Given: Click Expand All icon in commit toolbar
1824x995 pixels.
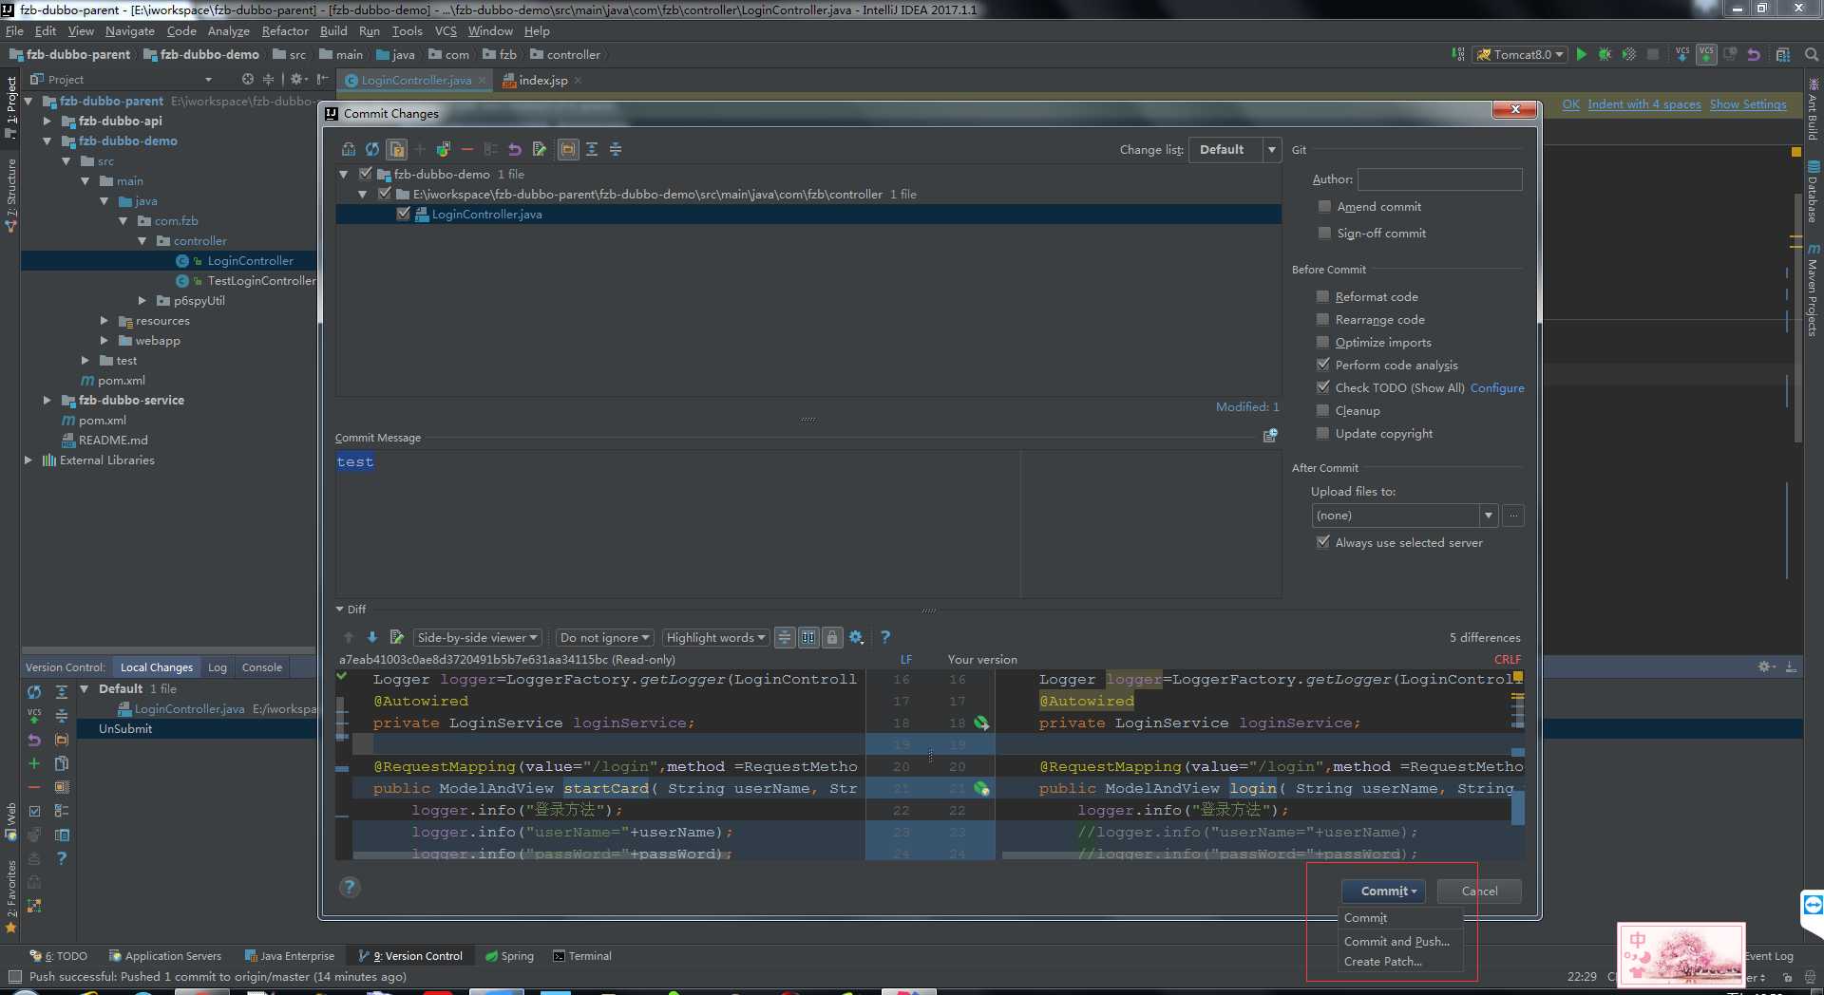Looking at the screenshot, I should tap(592, 149).
